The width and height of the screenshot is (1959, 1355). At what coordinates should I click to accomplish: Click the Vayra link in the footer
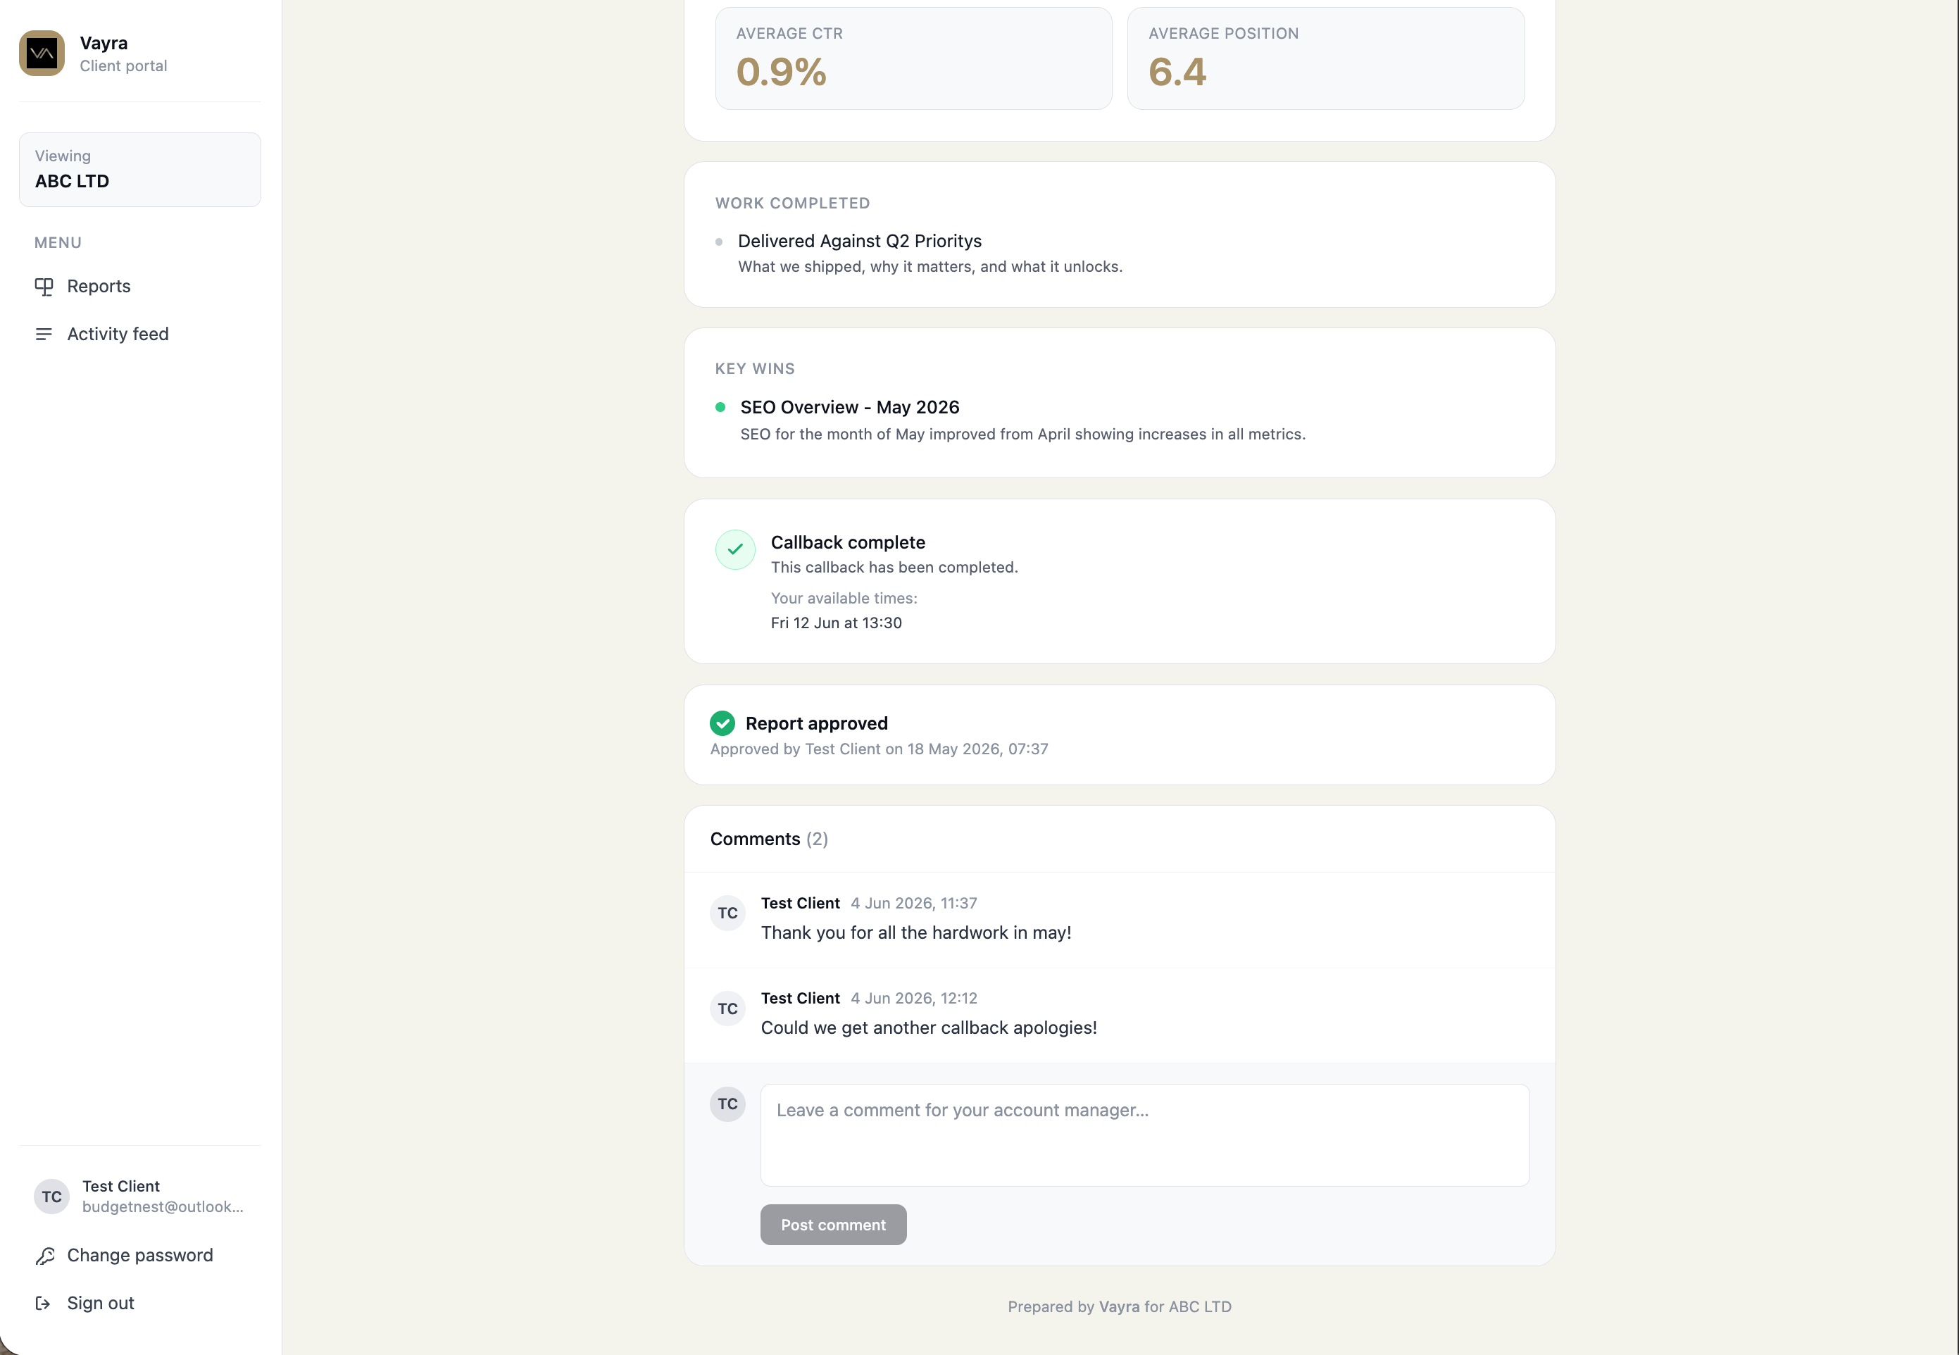[x=1119, y=1306]
